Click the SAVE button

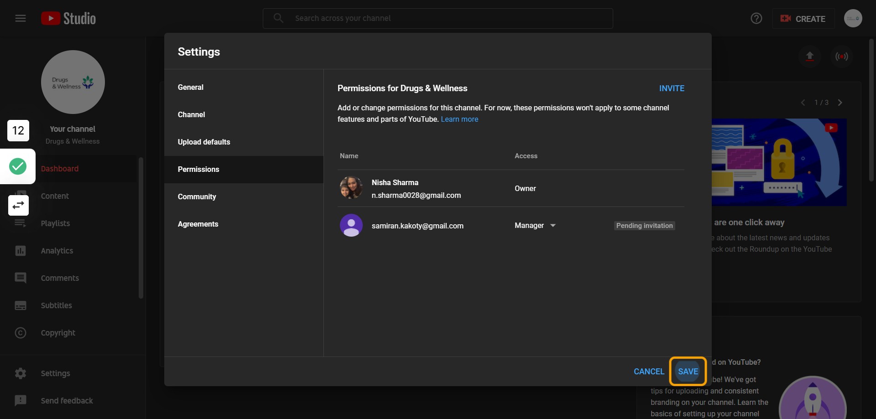(x=688, y=372)
